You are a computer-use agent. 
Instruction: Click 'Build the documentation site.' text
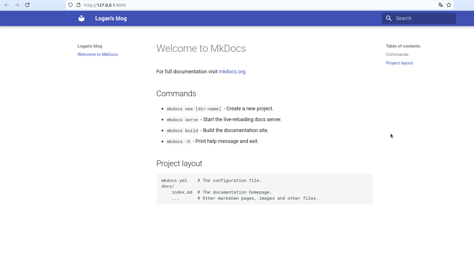(x=236, y=130)
